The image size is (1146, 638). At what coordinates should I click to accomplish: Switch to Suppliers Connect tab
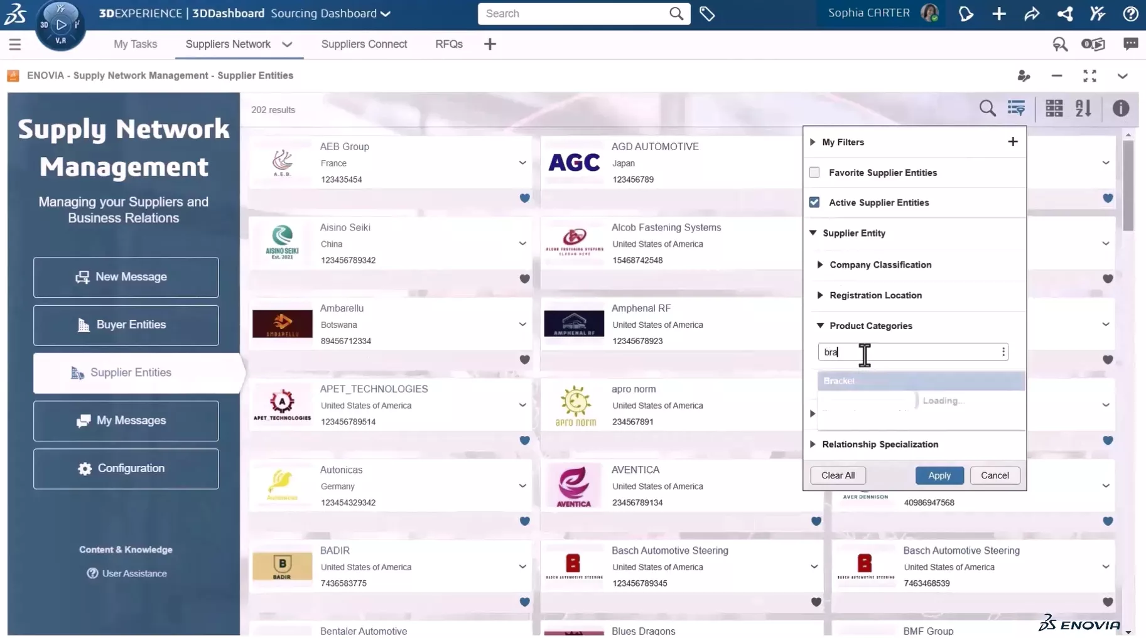pos(364,44)
